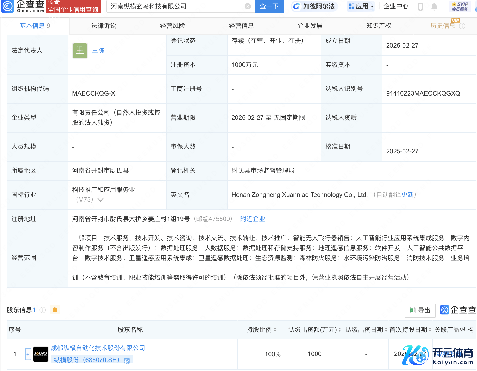Open the mobile phone app icon

[420, 6]
